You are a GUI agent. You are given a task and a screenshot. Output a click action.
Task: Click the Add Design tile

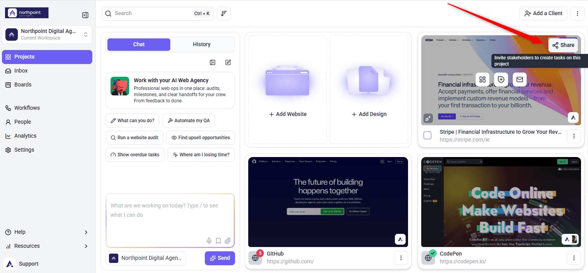[x=369, y=90]
